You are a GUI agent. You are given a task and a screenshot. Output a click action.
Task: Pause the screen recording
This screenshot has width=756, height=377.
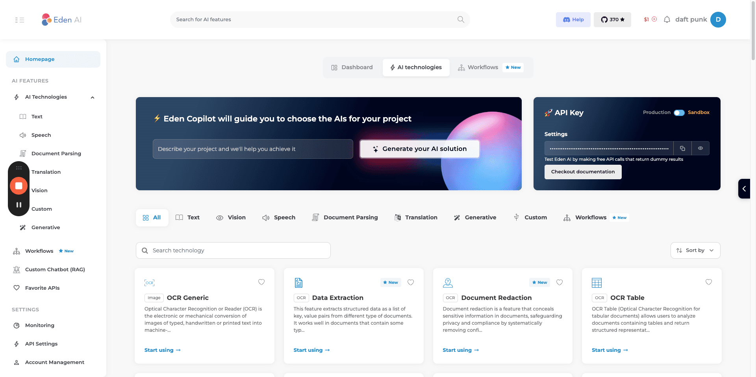tap(19, 205)
